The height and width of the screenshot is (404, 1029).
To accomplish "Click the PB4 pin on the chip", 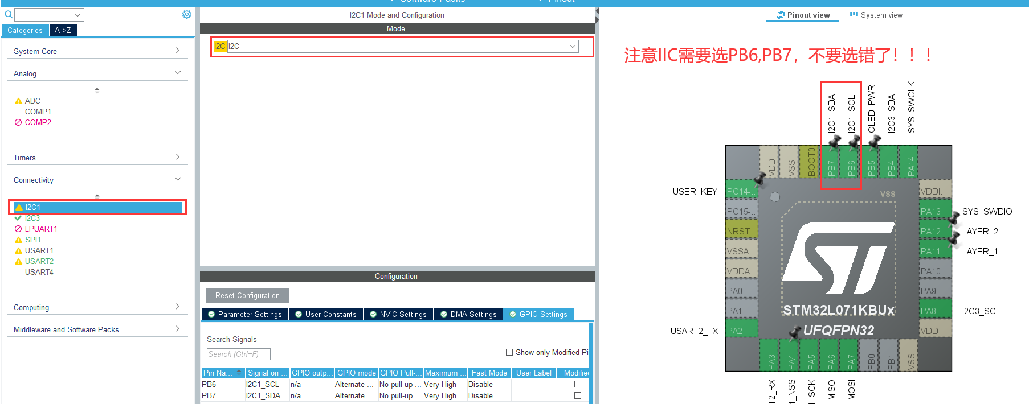I will pos(891,162).
